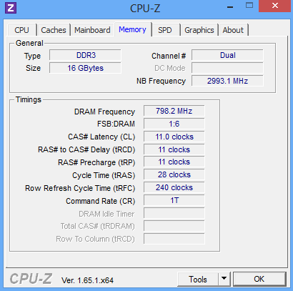The height and width of the screenshot is (291, 293).
Task: Minimize the CPU-Z window
Action: (230, 7)
